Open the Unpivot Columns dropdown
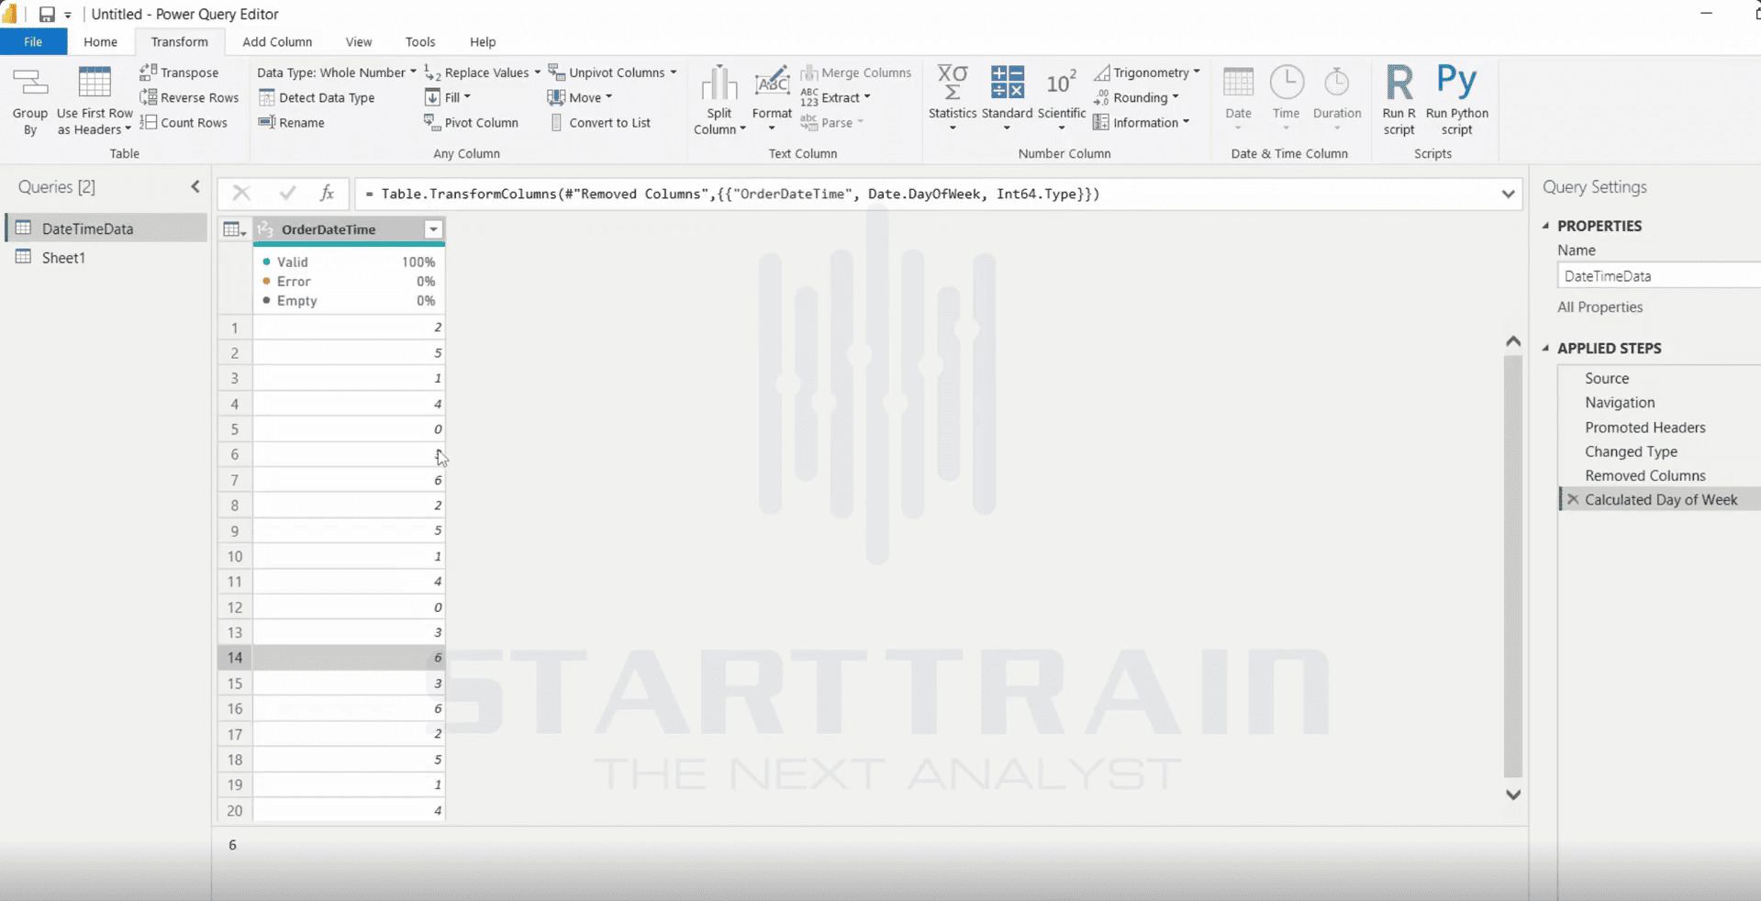Viewport: 1761px width, 901px height. click(612, 72)
